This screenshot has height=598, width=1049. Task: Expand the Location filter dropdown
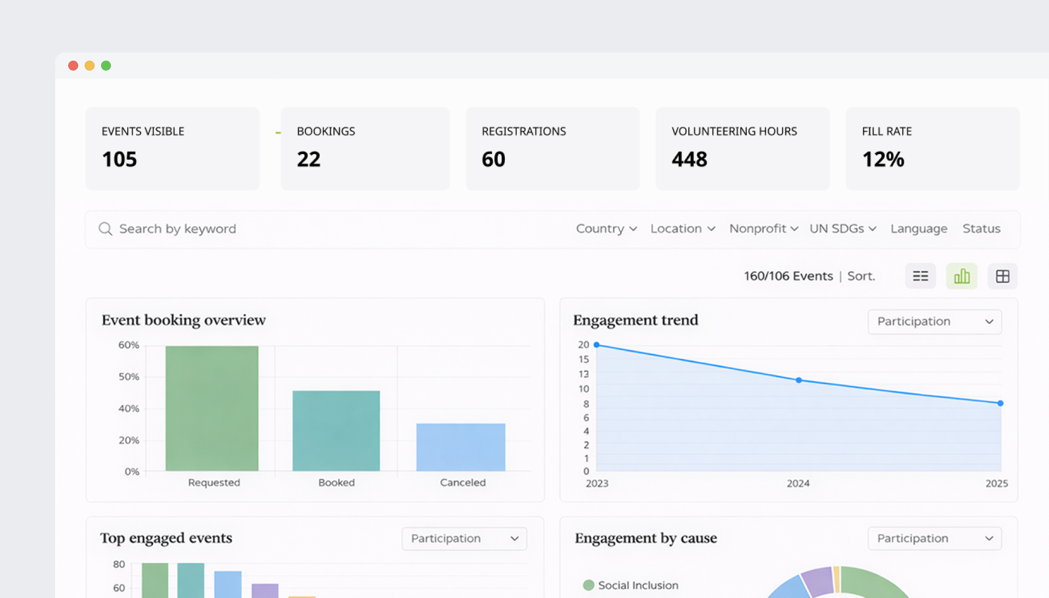pos(682,229)
